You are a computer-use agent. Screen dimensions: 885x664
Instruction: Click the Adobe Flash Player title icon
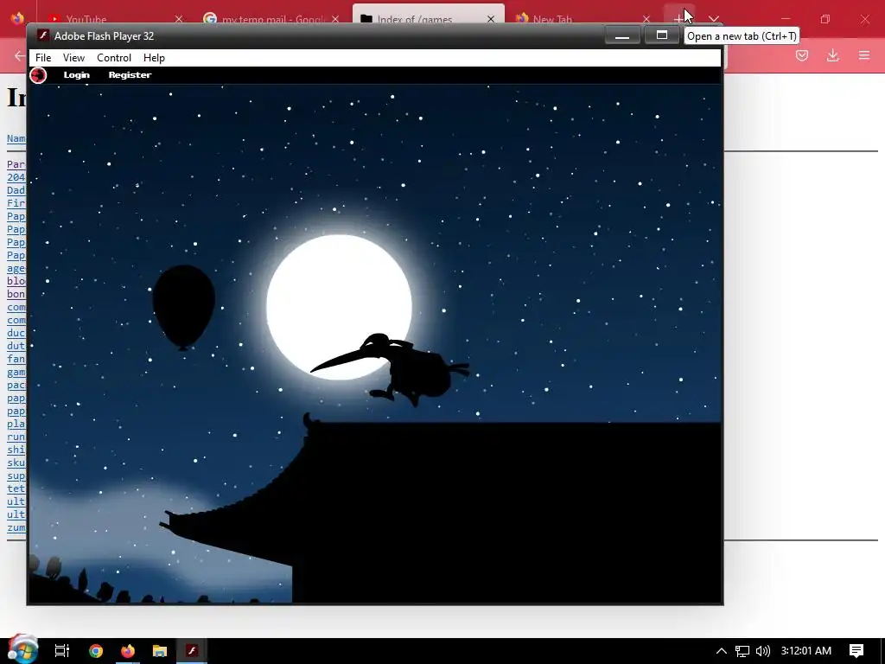click(43, 35)
